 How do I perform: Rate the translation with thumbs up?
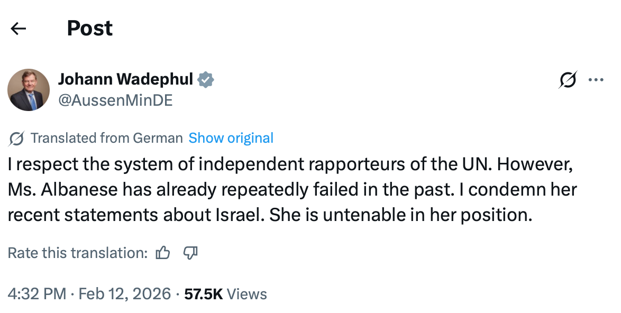click(163, 253)
